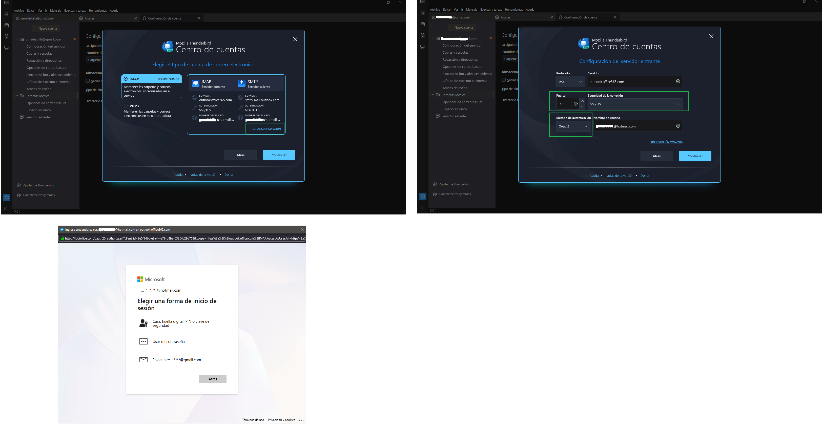Open Calendar icon in right Thunderbird window sidebar

(x=422, y=24)
